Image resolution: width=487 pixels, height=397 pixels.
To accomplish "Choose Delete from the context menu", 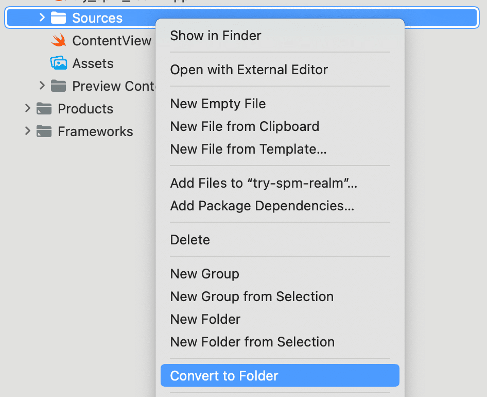I will (x=190, y=239).
